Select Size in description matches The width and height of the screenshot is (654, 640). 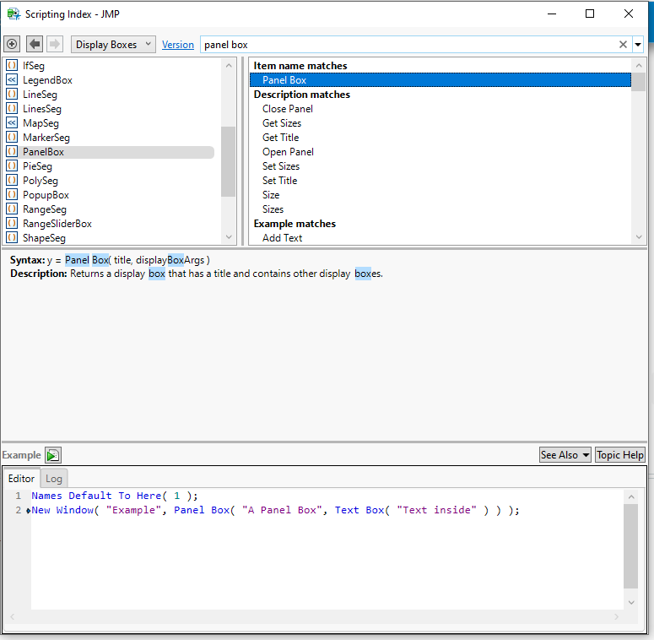click(271, 195)
